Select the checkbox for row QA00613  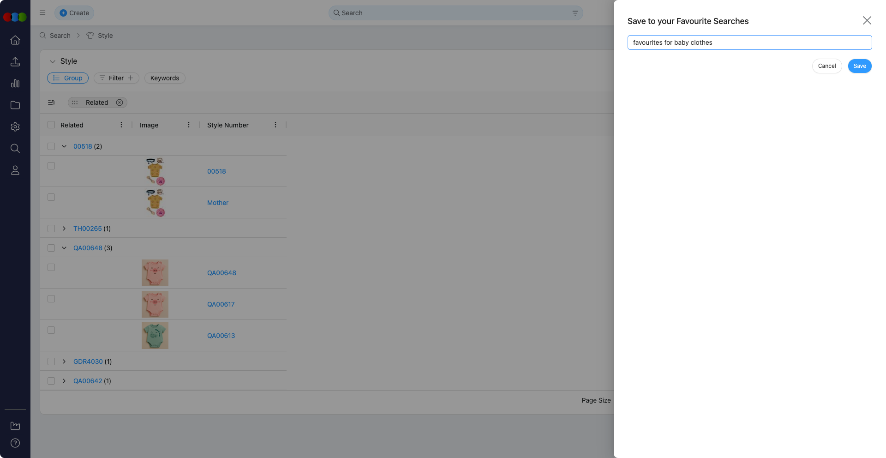click(51, 330)
